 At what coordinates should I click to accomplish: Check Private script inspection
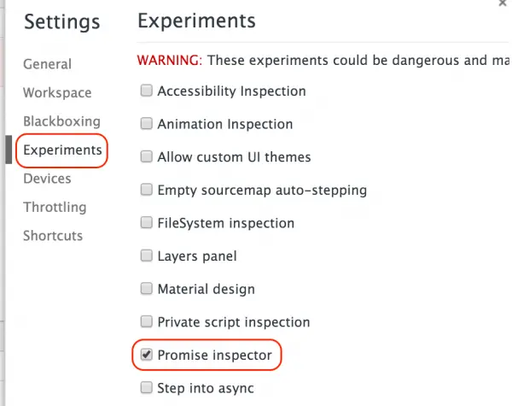point(147,322)
